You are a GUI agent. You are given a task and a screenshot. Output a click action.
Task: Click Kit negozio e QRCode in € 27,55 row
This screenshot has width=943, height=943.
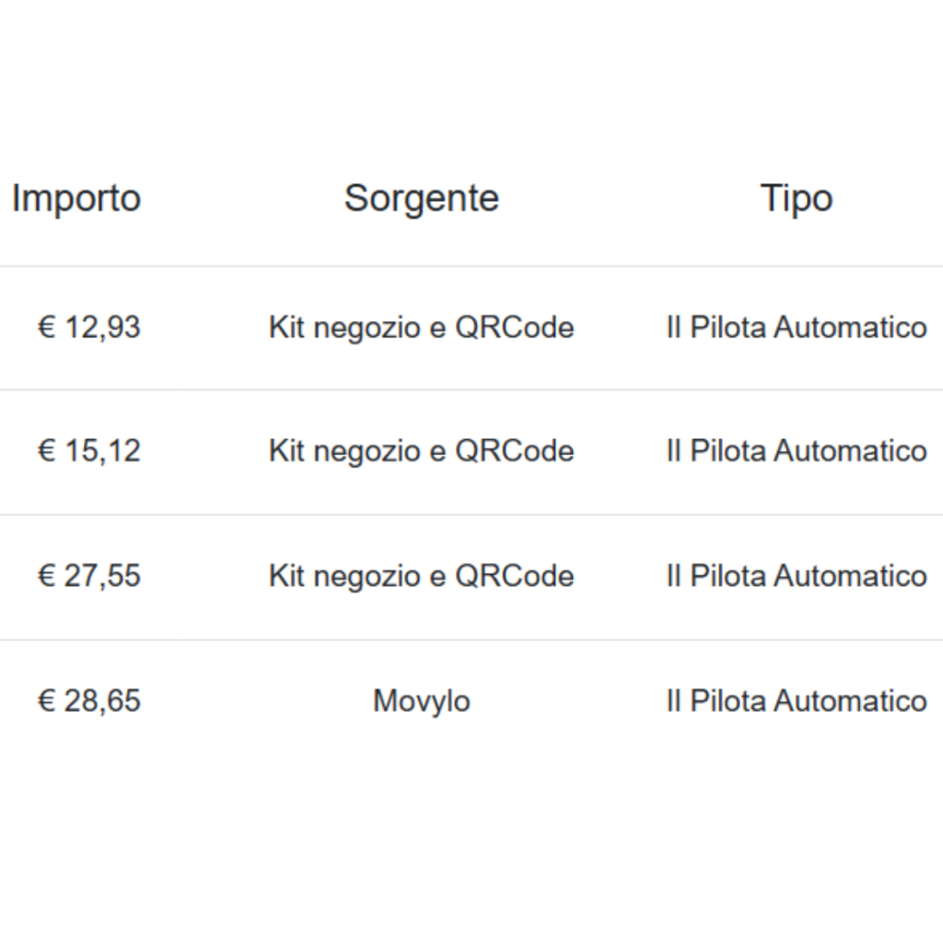[x=422, y=576]
